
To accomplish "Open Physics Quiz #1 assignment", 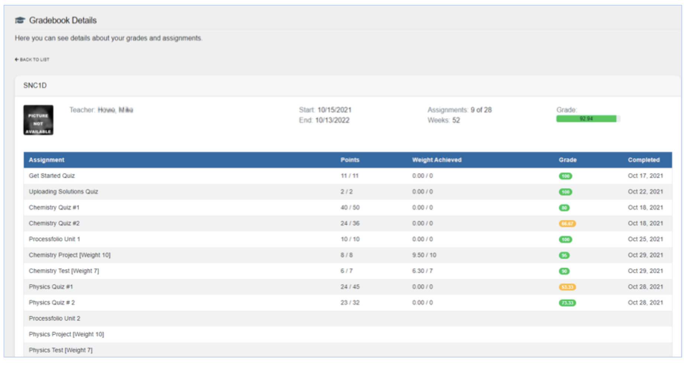I will point(51,287).
